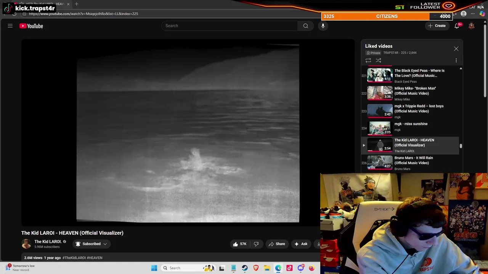The width and height of the screenshot is (488, 274).
Task: Toggle loop playlist in Liked videos
Action: click(x=368, y=61)
